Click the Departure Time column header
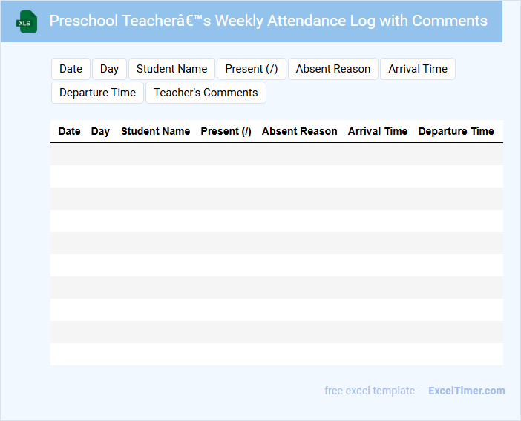The width and height of the screenshot is (521, 421). [456, 131]
